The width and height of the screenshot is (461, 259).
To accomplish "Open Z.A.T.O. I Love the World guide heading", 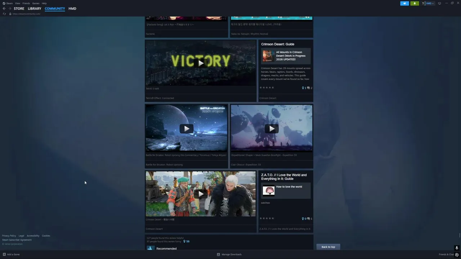I will pos(284,177).
